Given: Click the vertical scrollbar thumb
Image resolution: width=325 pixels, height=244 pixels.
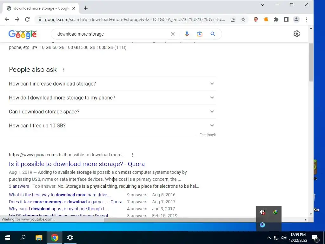Looking at the screenshot, I should pyautogui.click(x=310, y=62).
